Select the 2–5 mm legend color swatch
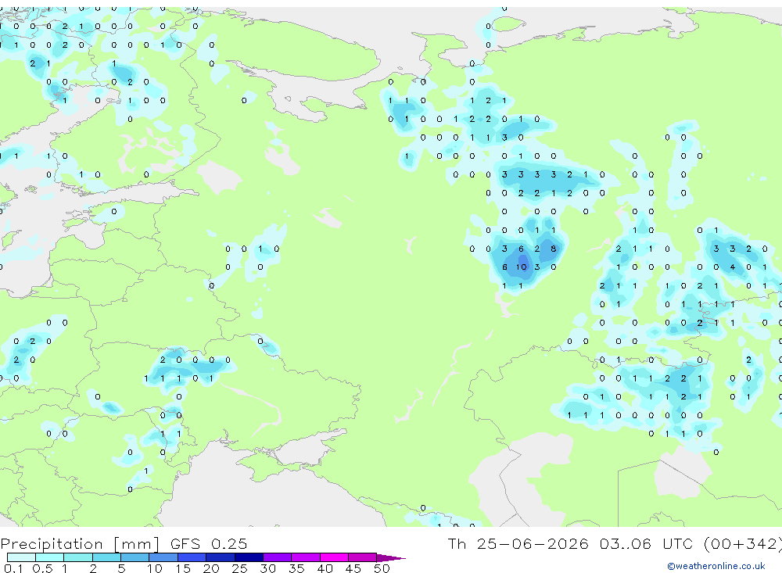The image size is (782, 573). [x=106, y=557]
